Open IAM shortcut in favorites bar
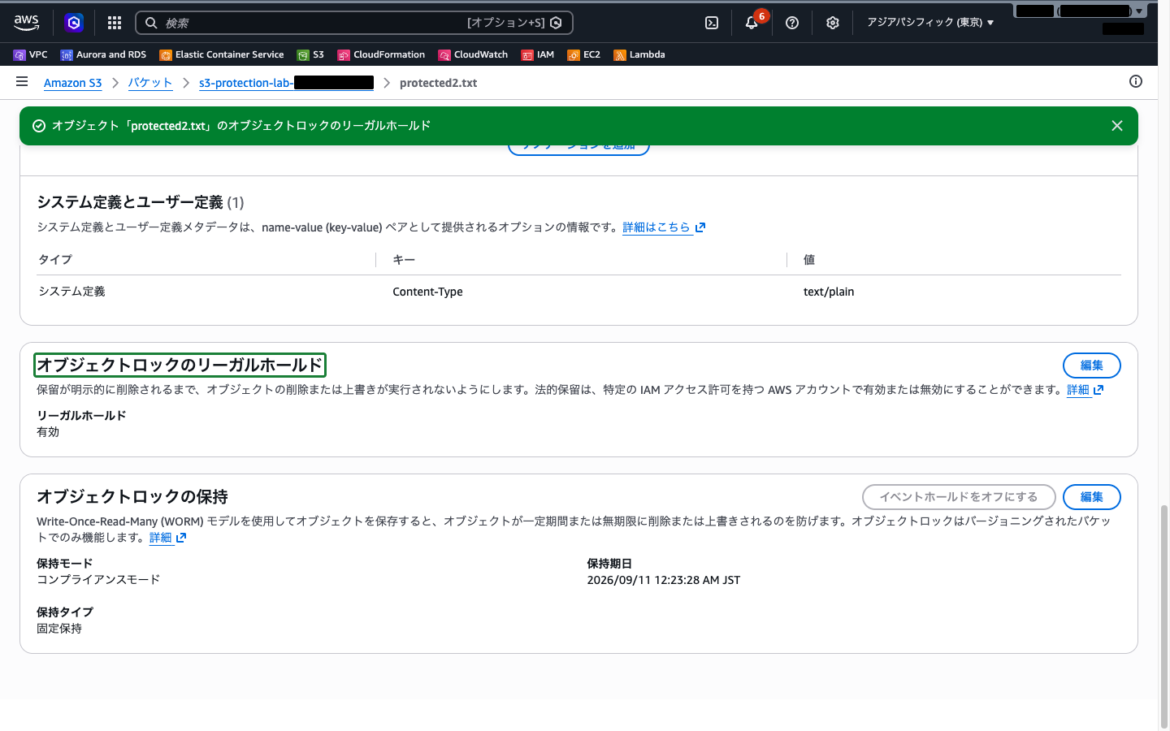Viewport: 1170px width, 731px height. point(537,54)
